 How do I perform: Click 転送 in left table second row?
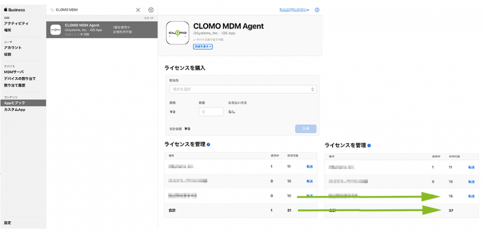point(310,181)
